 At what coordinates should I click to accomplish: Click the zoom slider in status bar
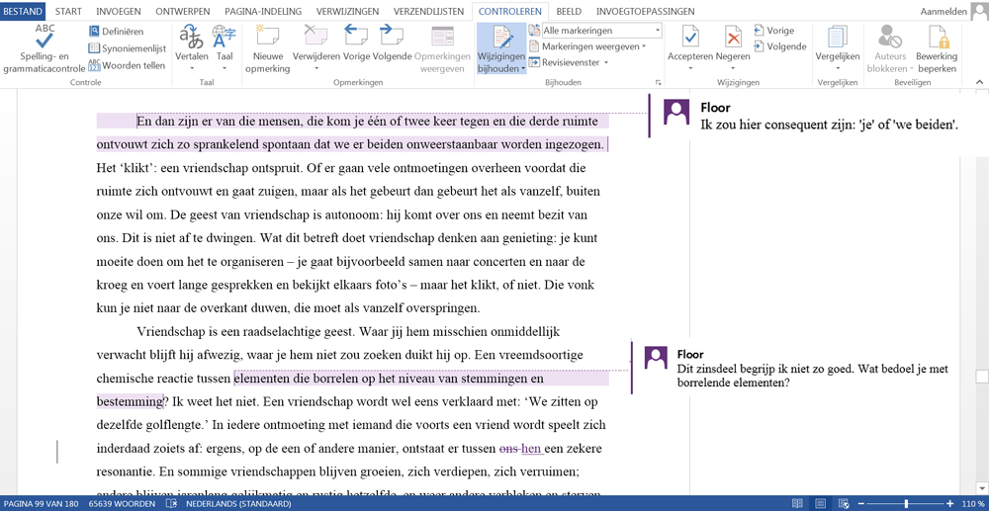click(906, 504)
